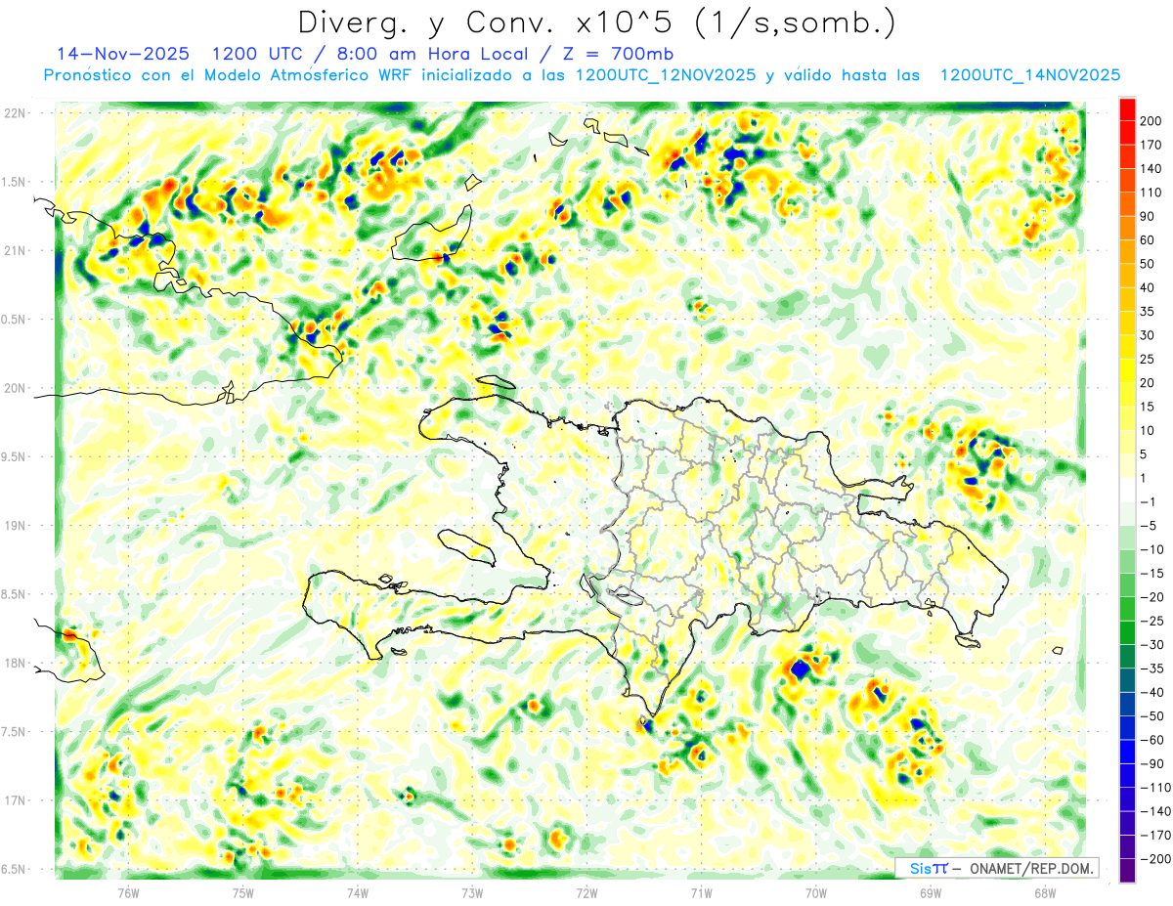Click the 17N latitude label
The image size is (1173, 906).
pos(14,800)
